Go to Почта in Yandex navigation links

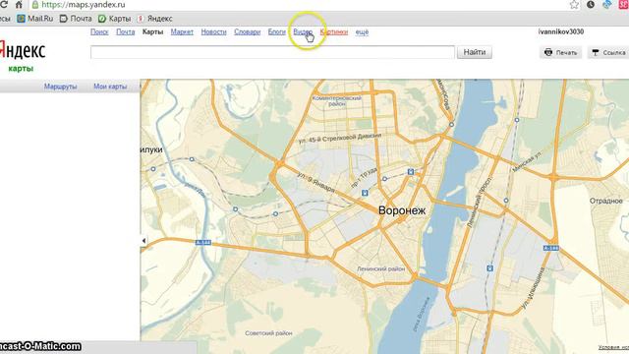point(126,31)
